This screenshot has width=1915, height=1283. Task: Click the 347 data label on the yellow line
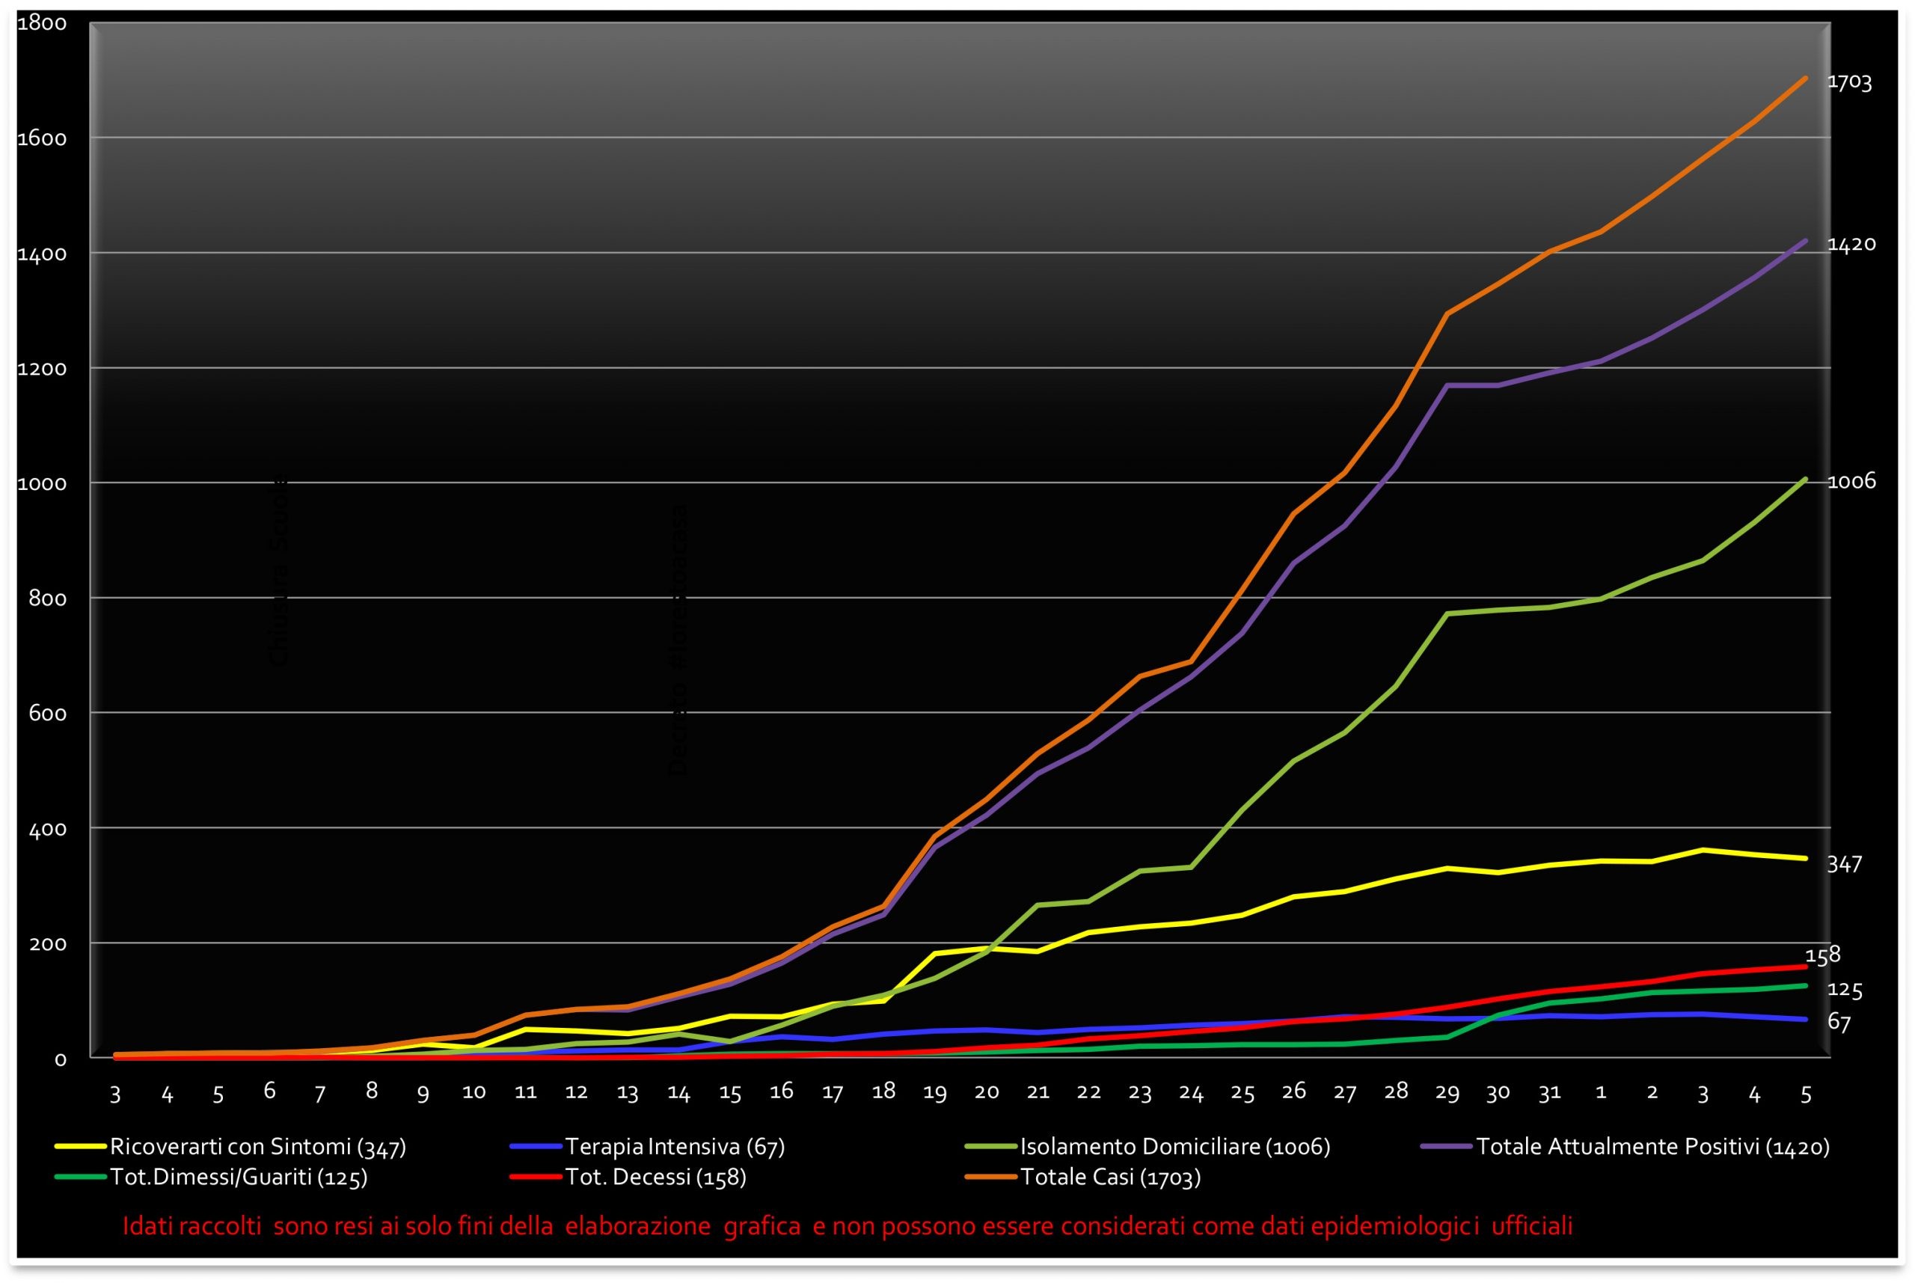click(1844, 864)
